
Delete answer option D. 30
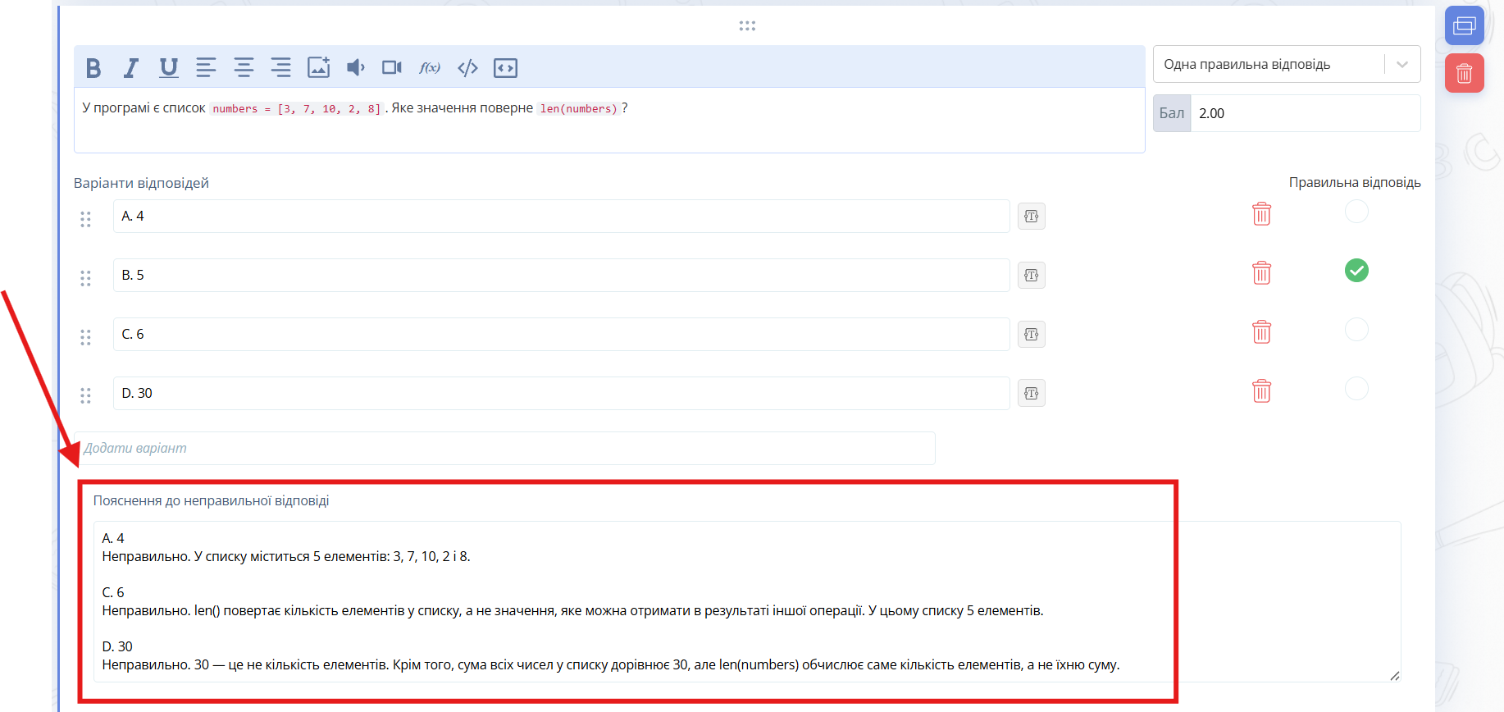(1261, 391)
